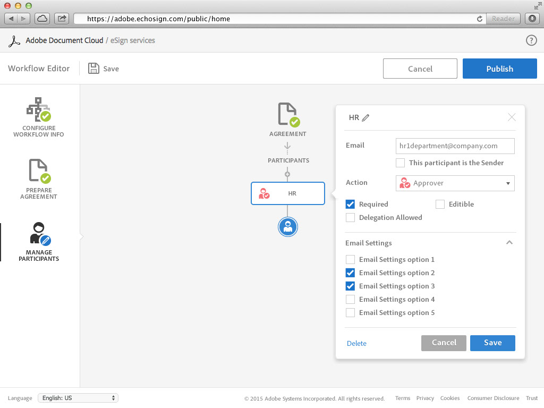Open the Configure Workflow Info step
Viewport: 544px width, 408px height.
pos(39,117)
